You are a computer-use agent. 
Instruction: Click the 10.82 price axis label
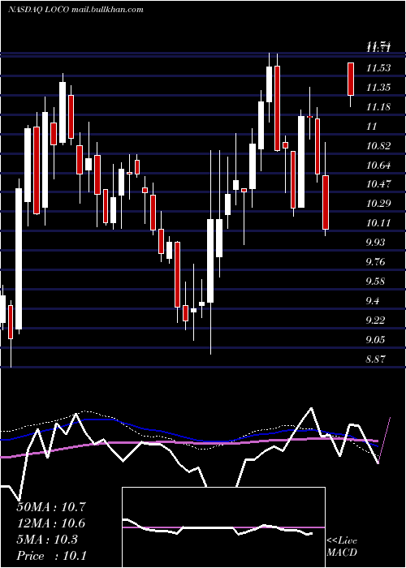coord(378,146)
